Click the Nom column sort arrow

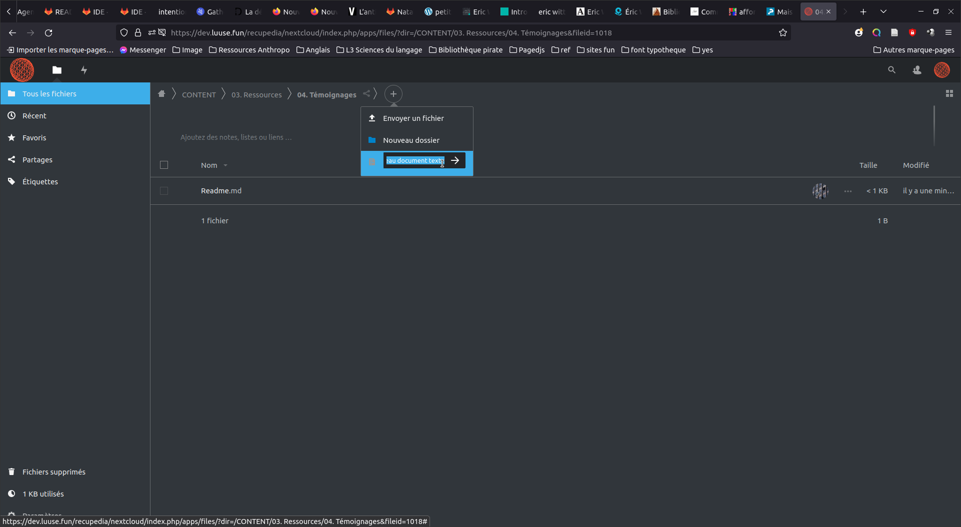click(x=225, y=165)
